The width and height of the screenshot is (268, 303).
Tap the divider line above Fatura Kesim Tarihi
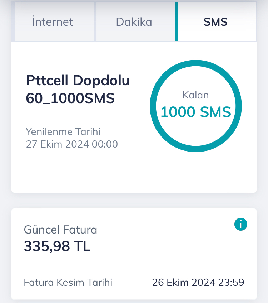point(134,264)
